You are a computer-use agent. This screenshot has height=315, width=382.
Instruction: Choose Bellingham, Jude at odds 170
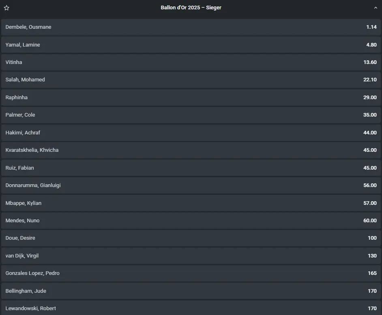click(191, 291)
